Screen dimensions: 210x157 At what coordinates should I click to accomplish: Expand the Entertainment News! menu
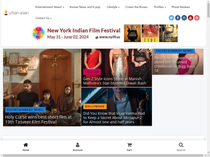coord(50,7)
